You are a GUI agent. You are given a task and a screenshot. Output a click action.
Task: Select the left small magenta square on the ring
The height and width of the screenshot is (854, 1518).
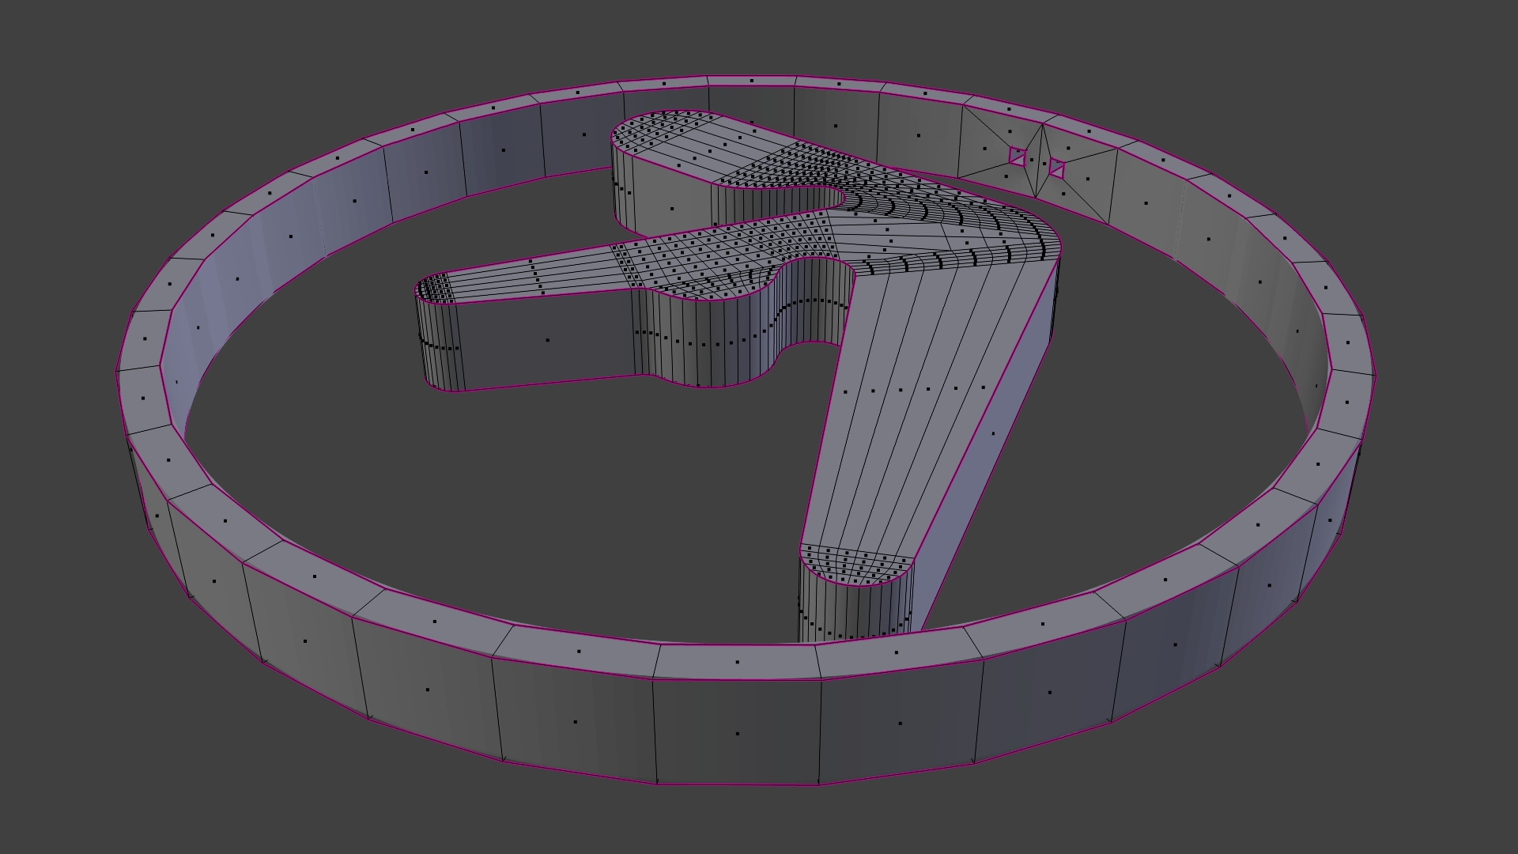(1018, 158)
